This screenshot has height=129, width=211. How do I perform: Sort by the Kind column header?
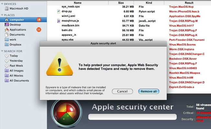(149, 3)
